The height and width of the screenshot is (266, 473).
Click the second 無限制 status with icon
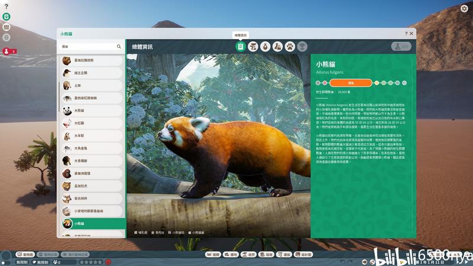(x=40, y=262)
